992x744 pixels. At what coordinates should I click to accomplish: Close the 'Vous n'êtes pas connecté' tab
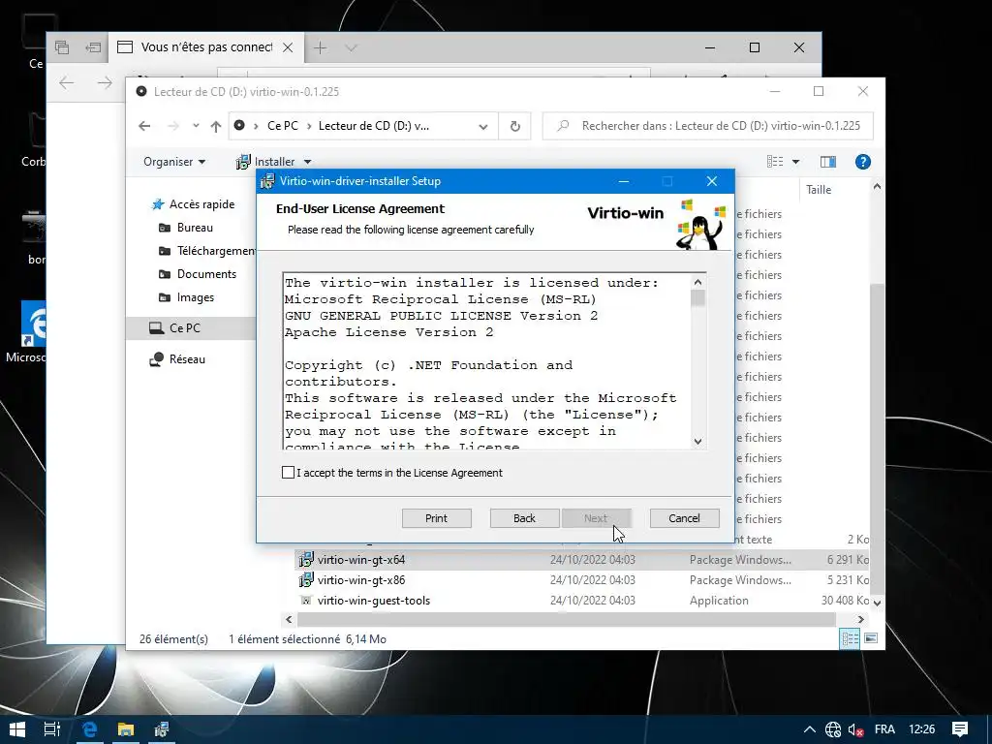288,47
